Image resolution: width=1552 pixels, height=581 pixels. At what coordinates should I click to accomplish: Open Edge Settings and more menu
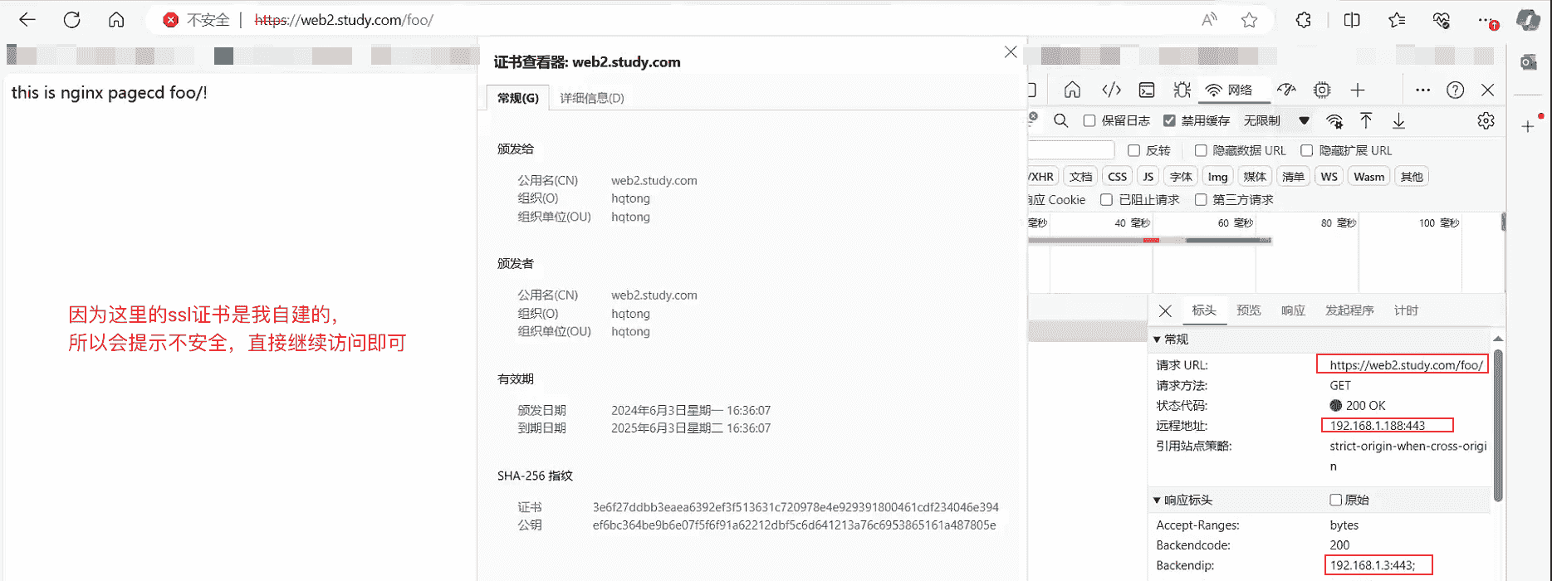[1486, 20]
